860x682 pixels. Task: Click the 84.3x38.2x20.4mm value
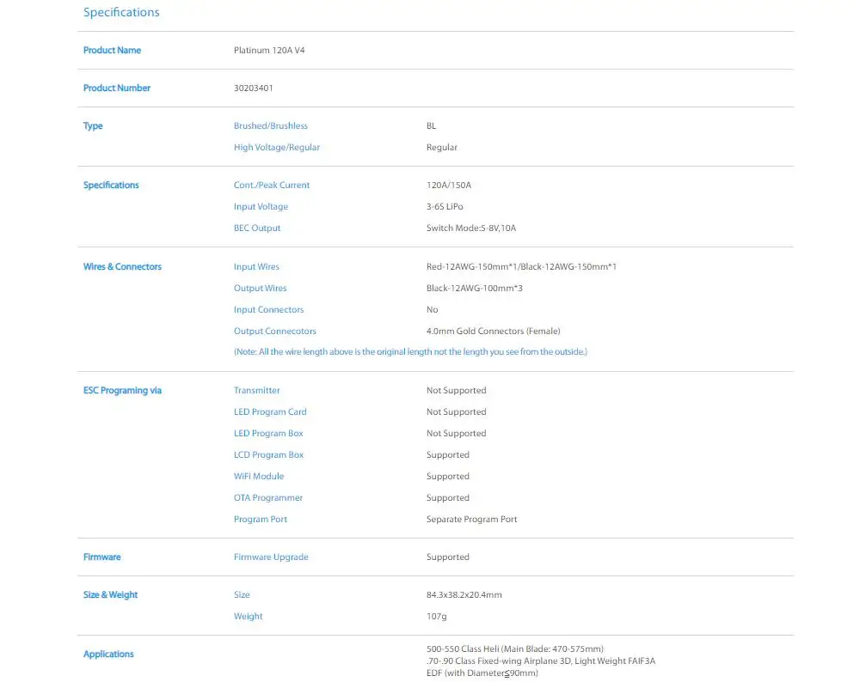click(x=464, y=595)
